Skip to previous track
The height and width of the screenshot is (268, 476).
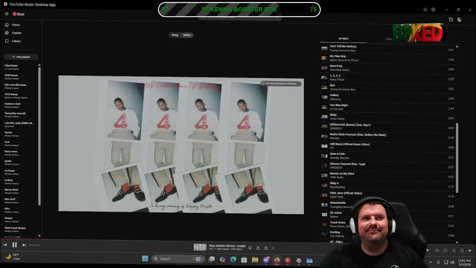pyautogui.click(x=5, y=245)
